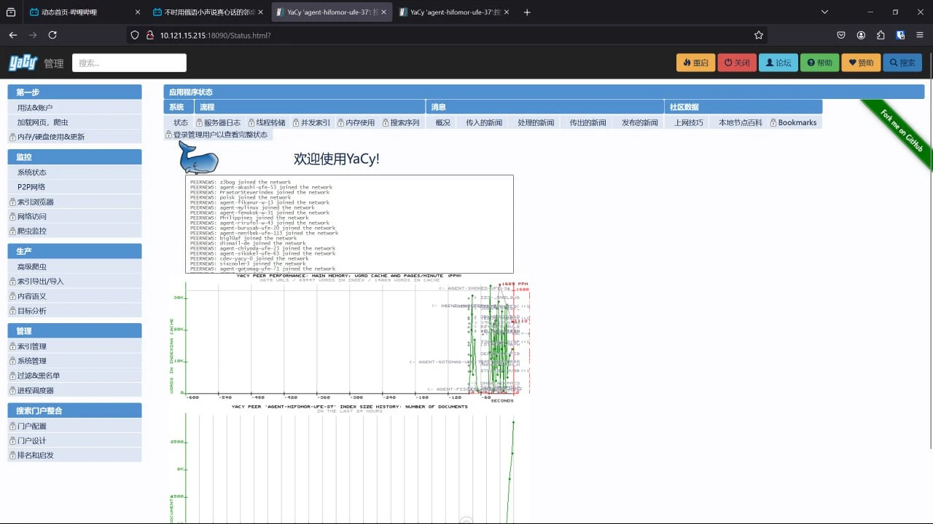Open 内存/硬盘使用&更新 in the sidebar
Viewport: 933px width, 524px height.
[x=74, y=137]
